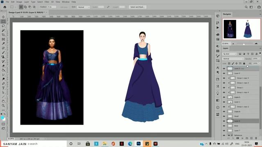Click the Create new group folder icon
This screenshot has width=262, height=147.
point(247,138)
